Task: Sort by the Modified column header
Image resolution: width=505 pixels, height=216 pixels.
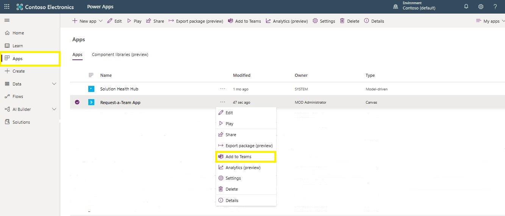Action: coord(242,75)
